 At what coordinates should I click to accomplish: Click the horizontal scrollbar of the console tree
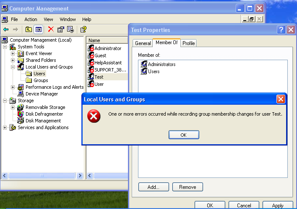(42, 175)
